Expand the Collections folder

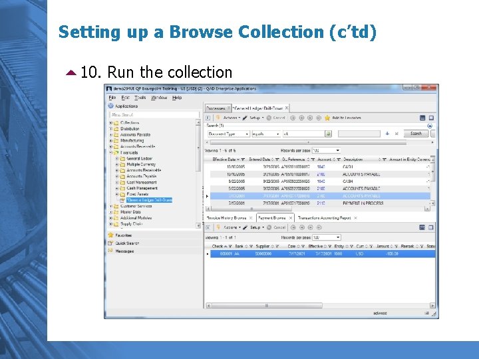point(111,123)
